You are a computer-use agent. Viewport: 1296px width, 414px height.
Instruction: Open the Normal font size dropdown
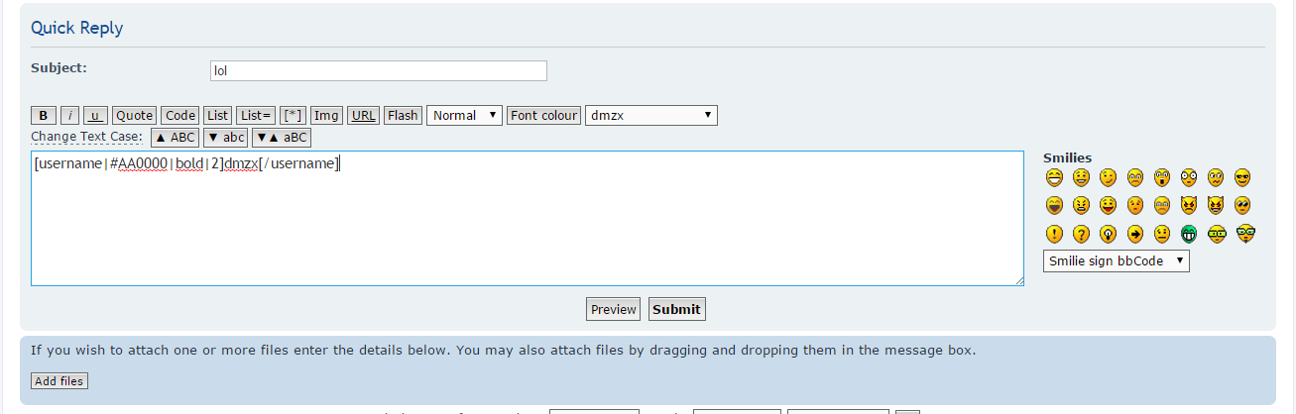465,116
